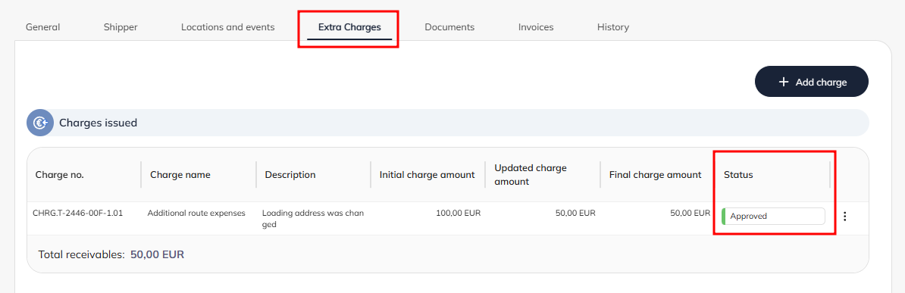Click the euro icon beside Charges issued
The image size is (905, 293).
[x=40, y=123]
